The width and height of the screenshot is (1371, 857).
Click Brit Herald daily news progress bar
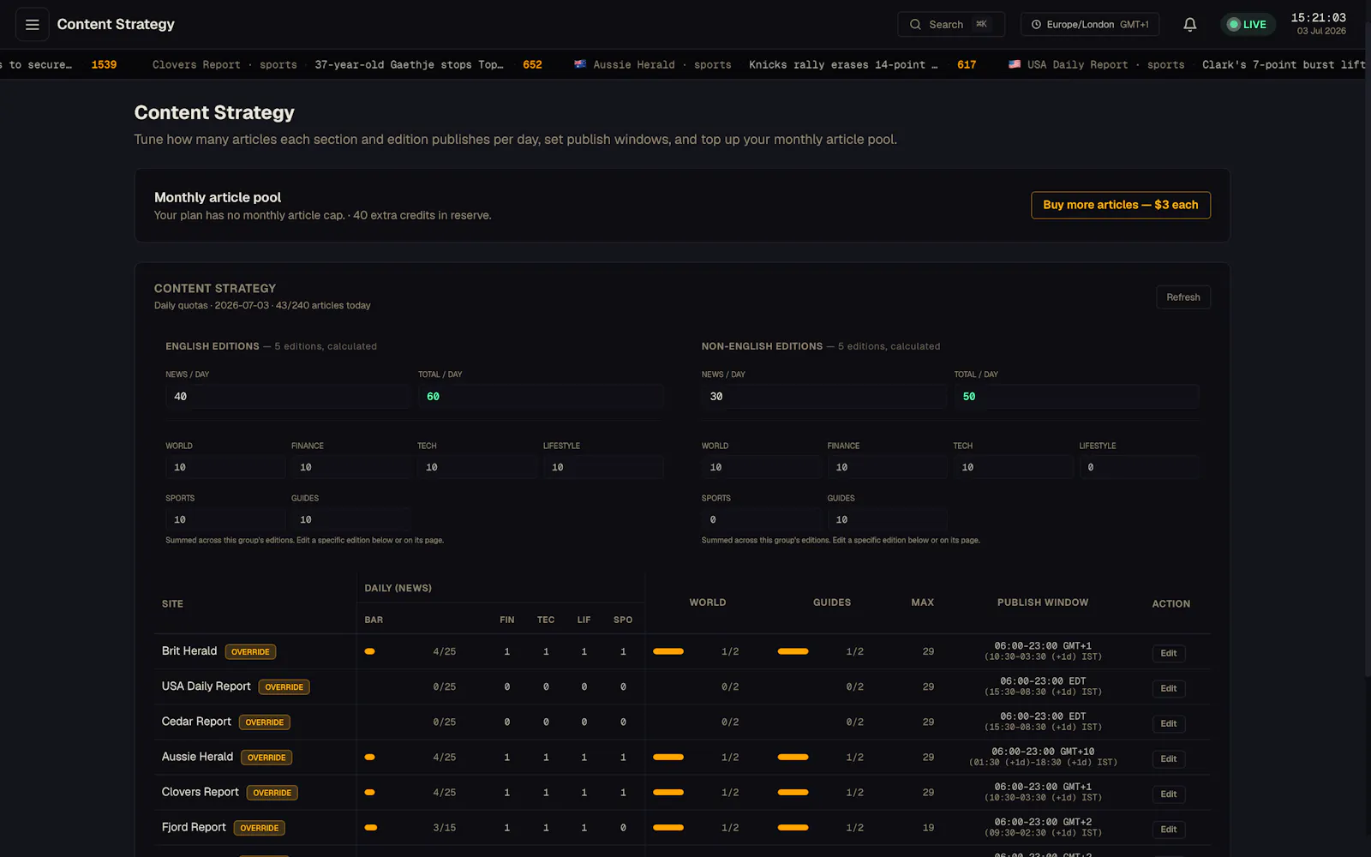click(370, 651)
